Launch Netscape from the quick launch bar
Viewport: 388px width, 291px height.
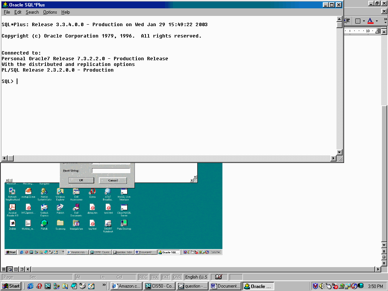(x=48, y=286)
